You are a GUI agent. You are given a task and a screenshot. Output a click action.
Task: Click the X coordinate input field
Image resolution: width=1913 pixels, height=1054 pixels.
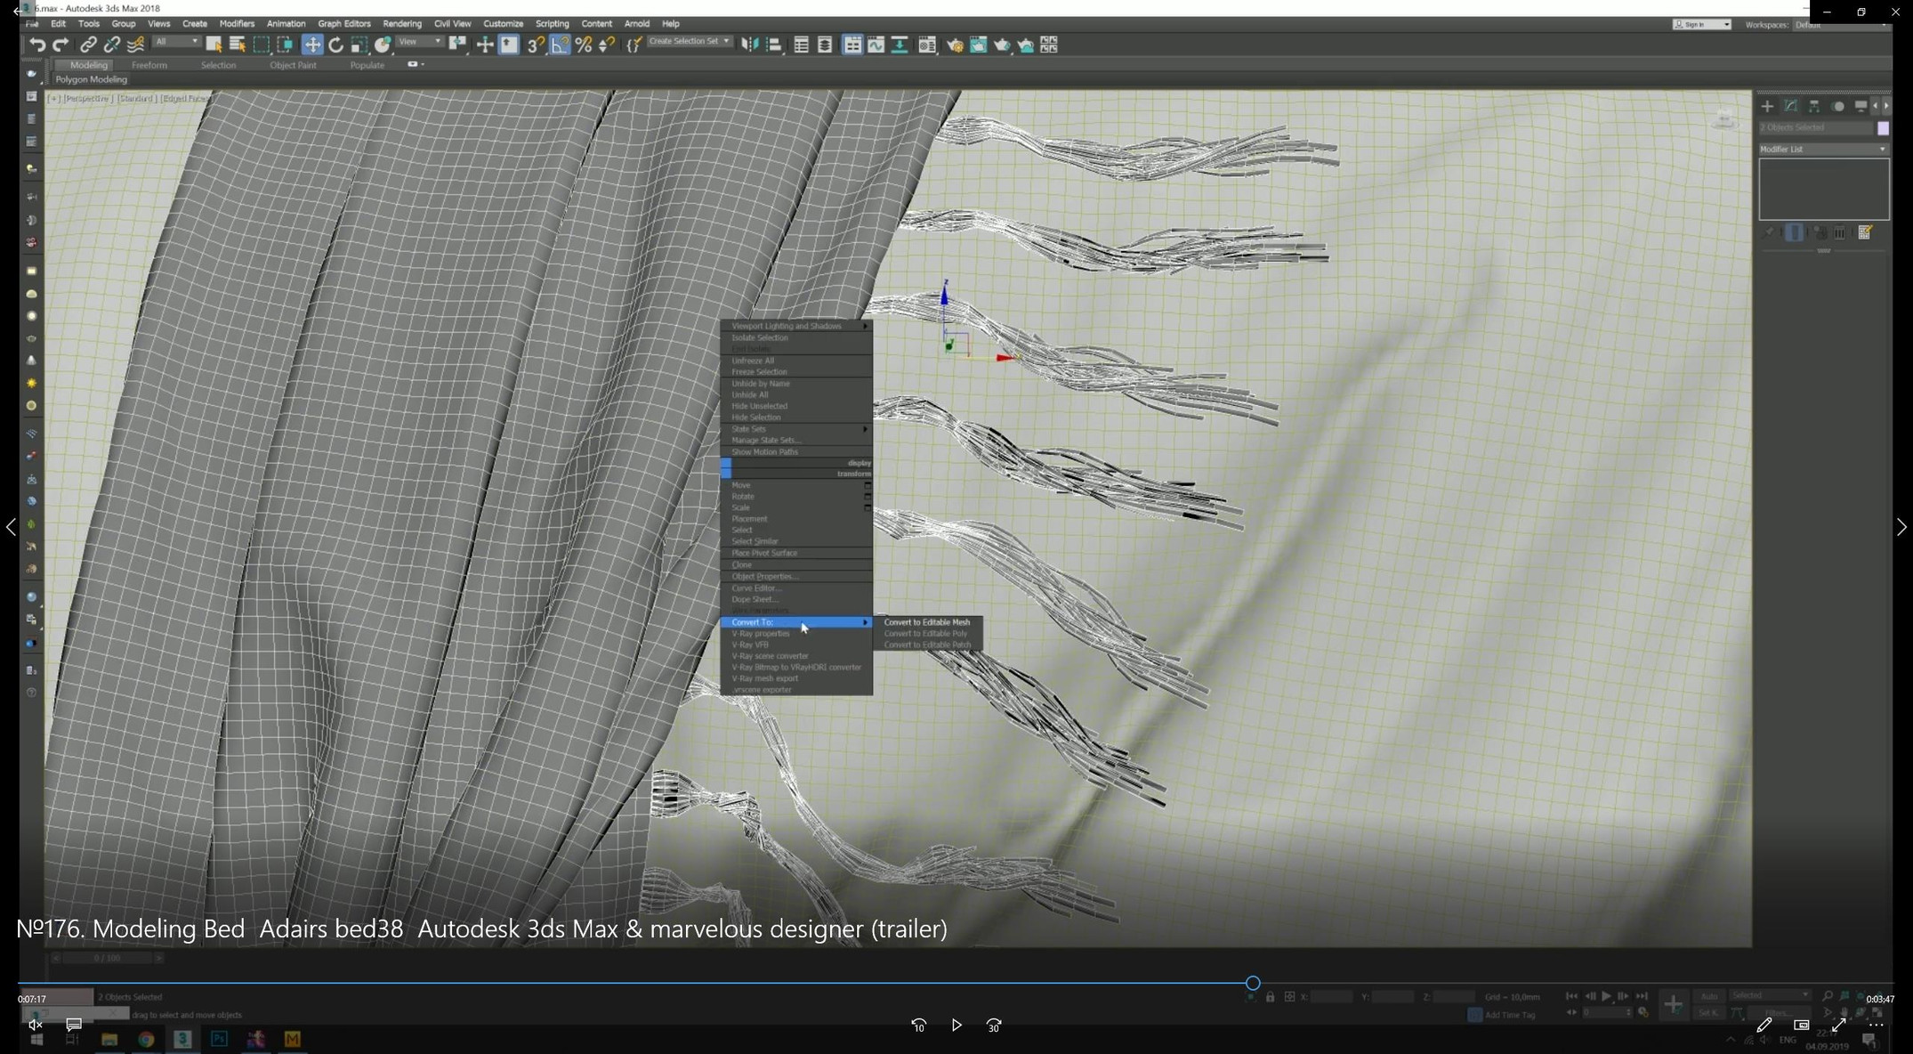(1332, 996)
